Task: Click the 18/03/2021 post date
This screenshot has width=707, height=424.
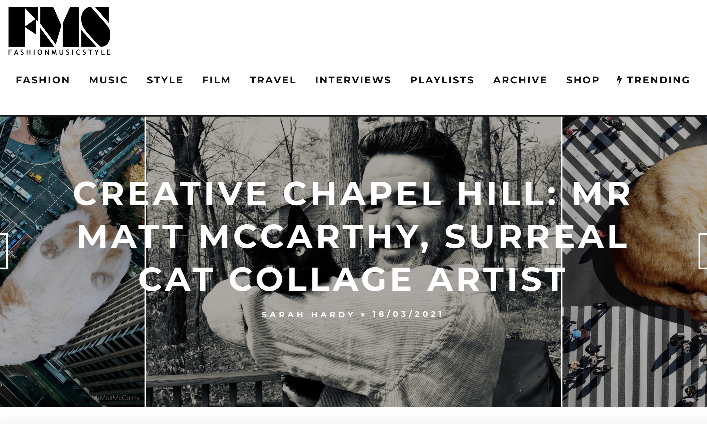Action: (408, 314)
